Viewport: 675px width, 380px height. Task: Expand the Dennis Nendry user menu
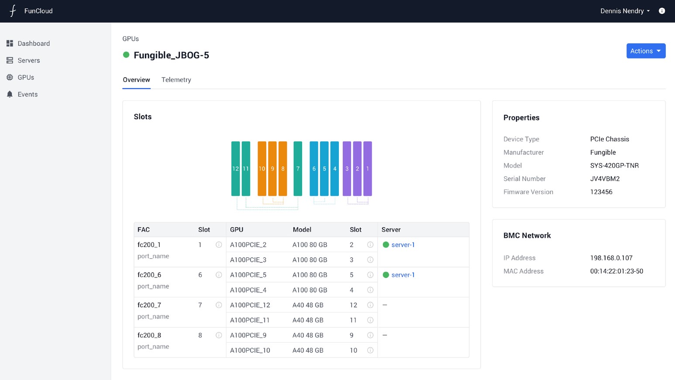point(624,11)
